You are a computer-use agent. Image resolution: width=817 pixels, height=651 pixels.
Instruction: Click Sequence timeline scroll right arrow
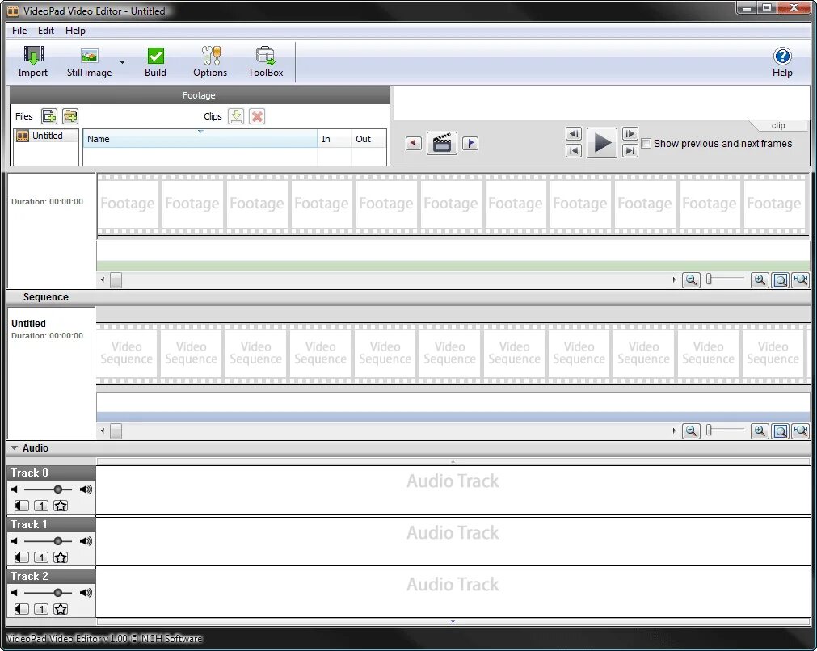(x=674, y=430)
